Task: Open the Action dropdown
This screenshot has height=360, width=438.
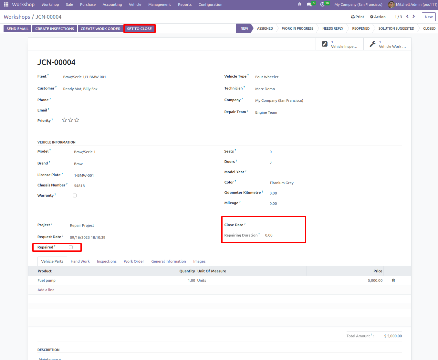Action: (x=378, y=17)
